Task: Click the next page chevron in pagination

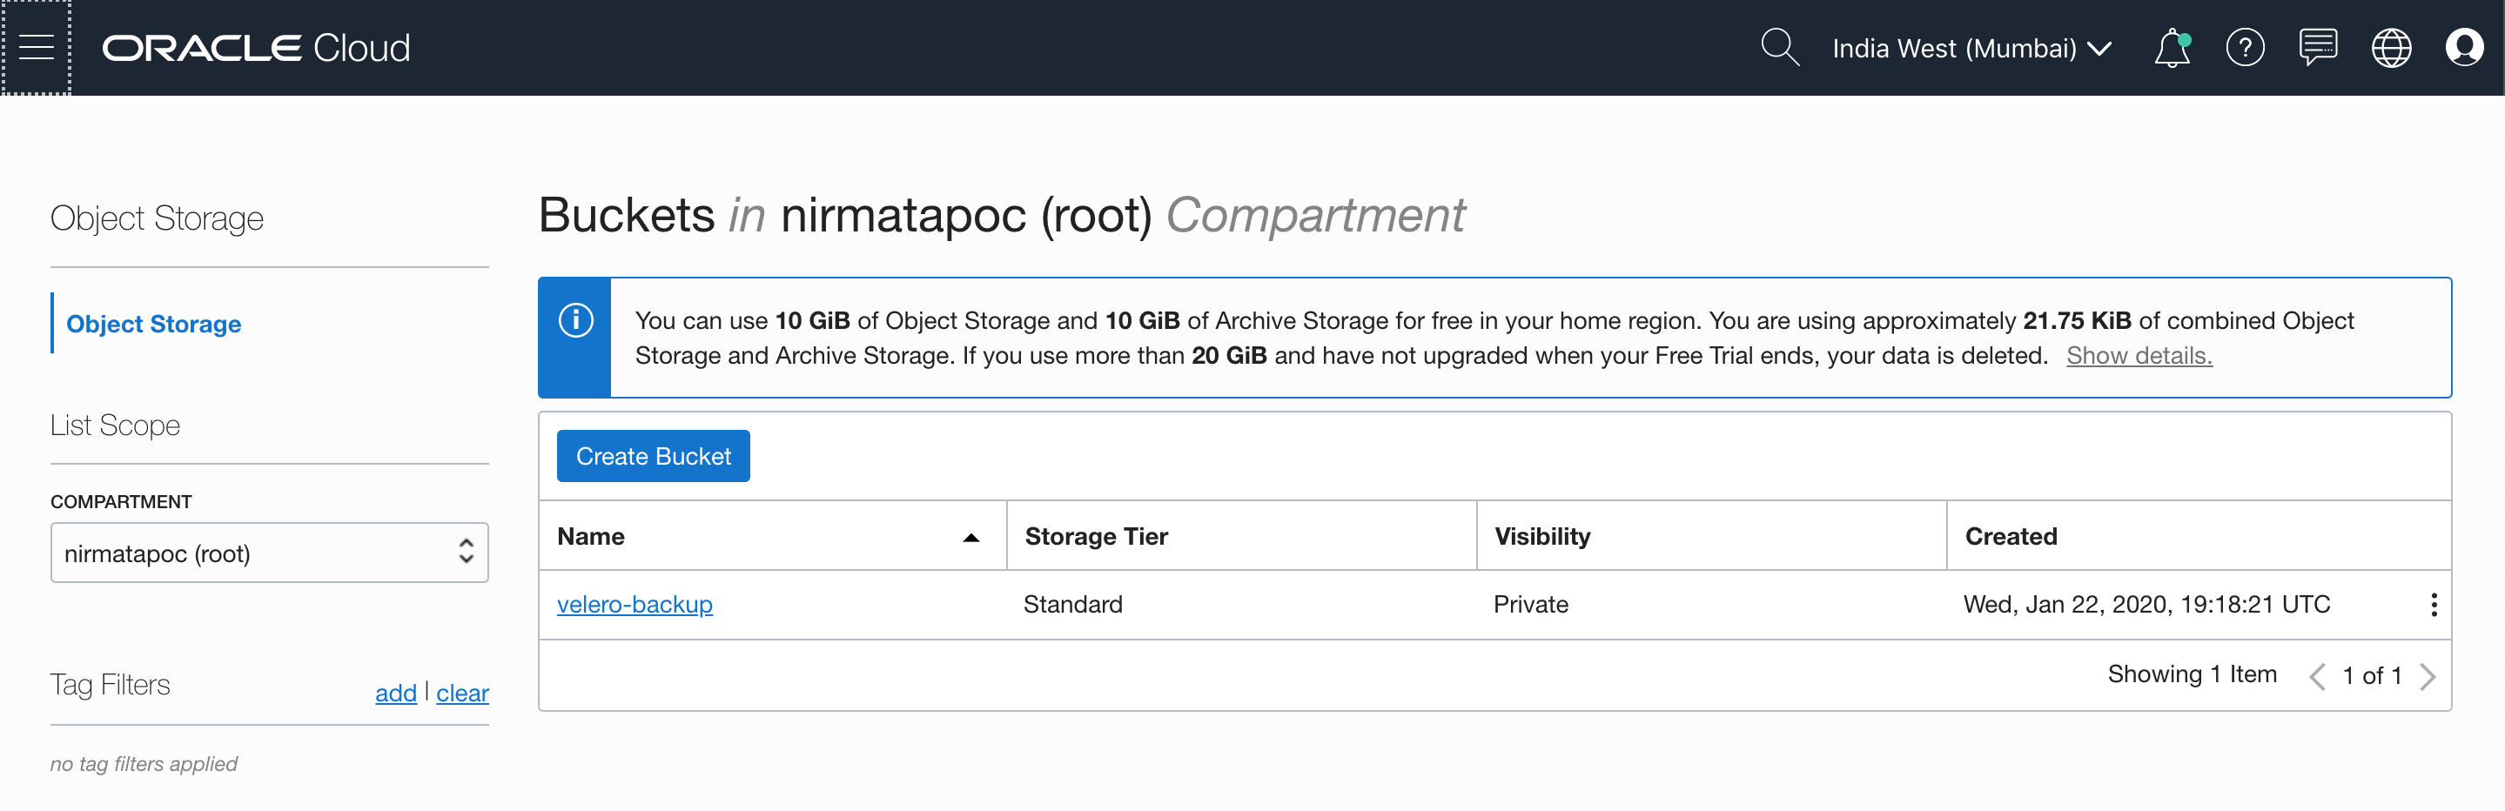Action: click(2429, 675)
